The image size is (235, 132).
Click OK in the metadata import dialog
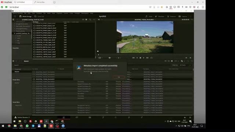[119, 77]
